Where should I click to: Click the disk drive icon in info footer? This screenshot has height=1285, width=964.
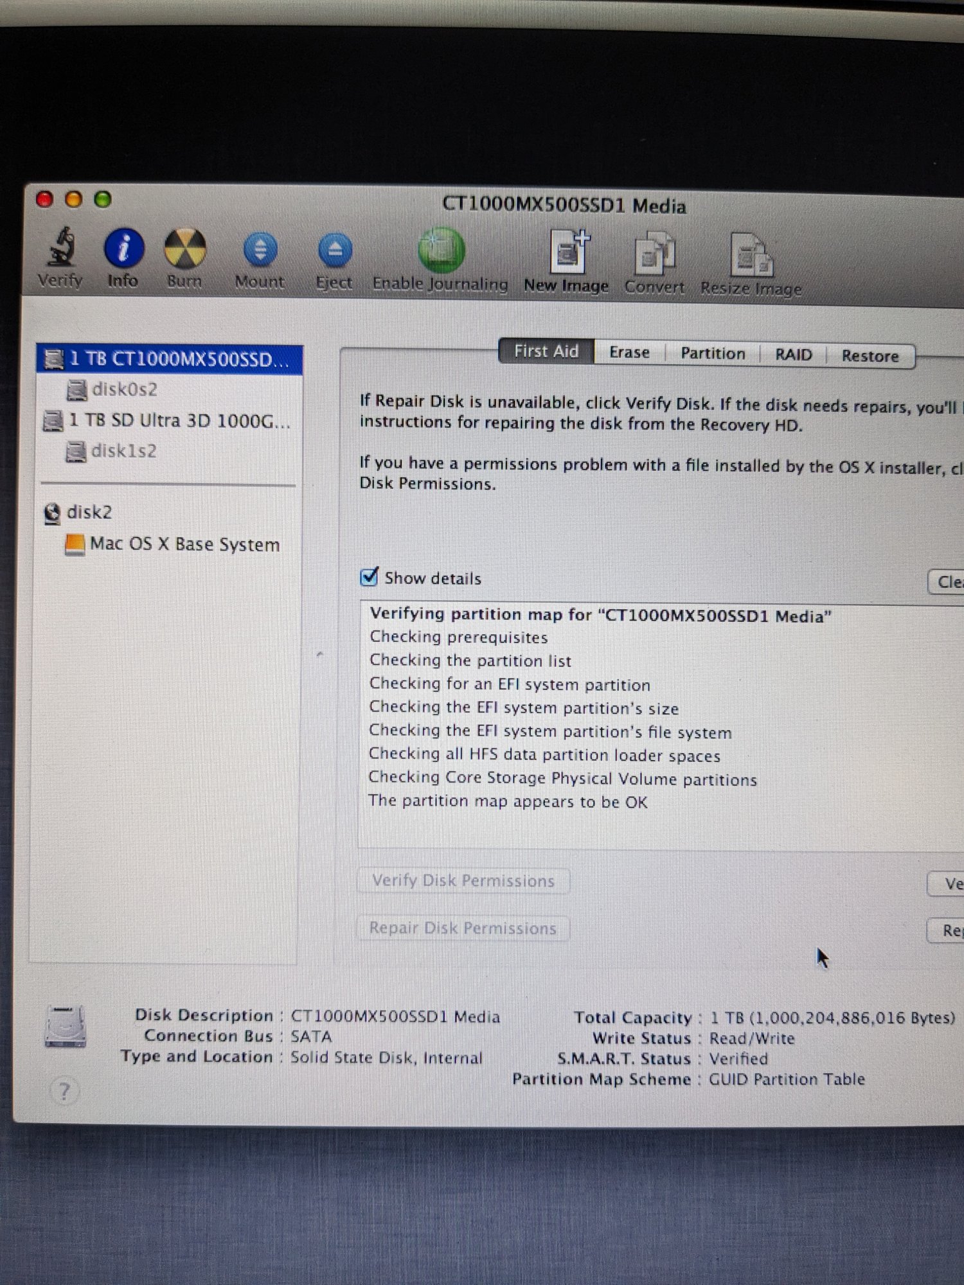65,1026
